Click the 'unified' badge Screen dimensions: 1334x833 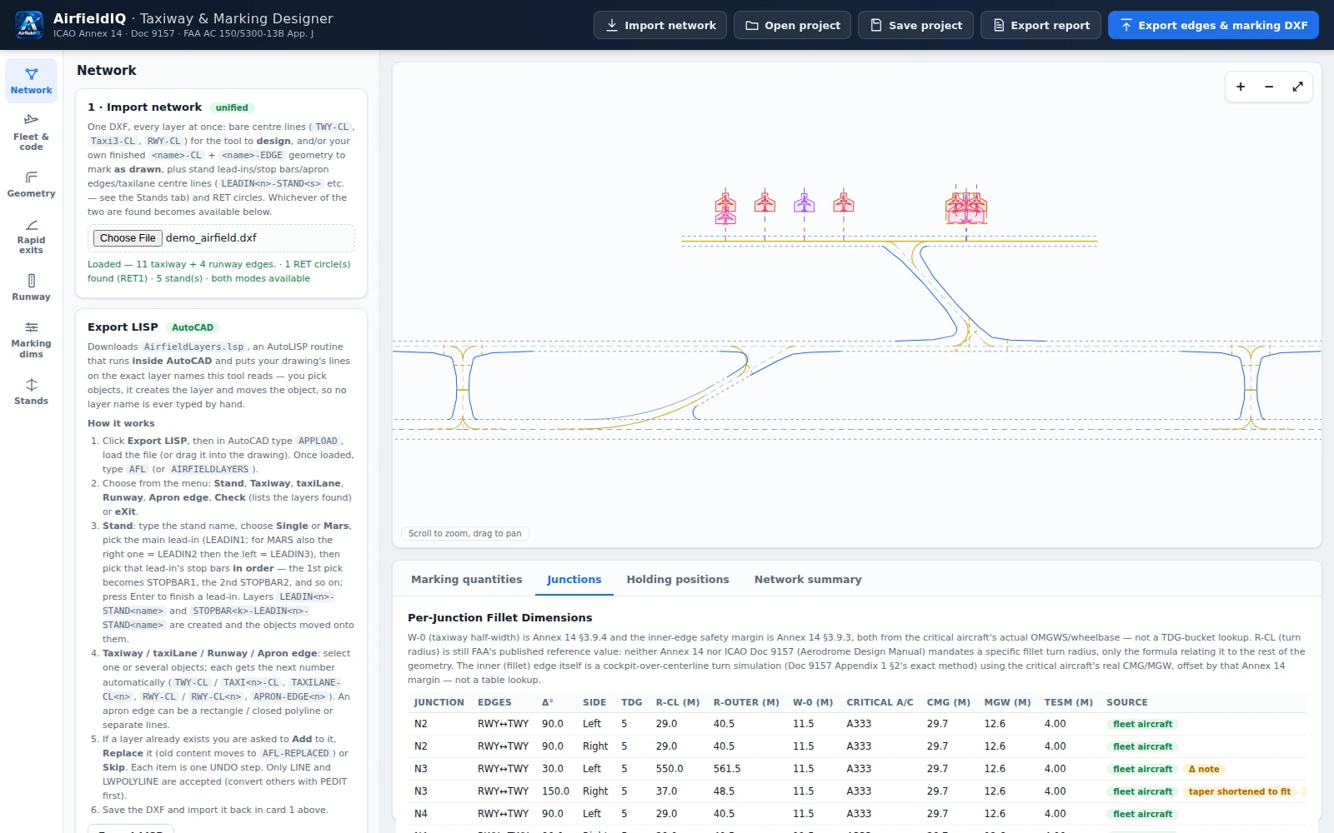(x=232, y=107)
